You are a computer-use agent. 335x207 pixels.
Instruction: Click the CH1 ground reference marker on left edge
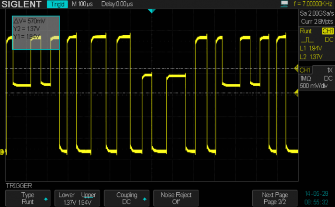click(x=3, y=152)
